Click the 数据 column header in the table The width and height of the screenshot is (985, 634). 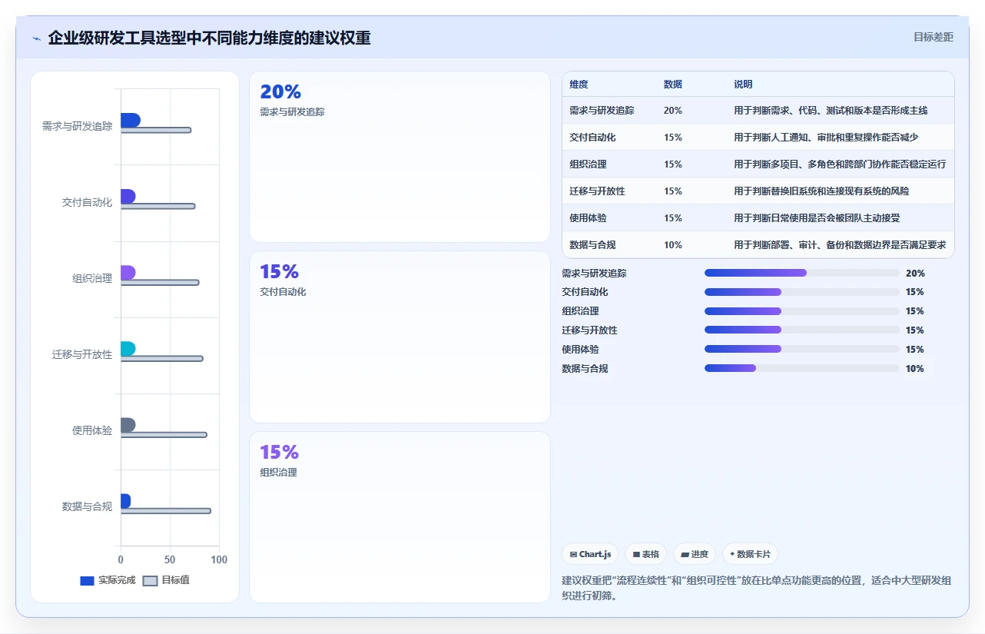coord(672,84)
